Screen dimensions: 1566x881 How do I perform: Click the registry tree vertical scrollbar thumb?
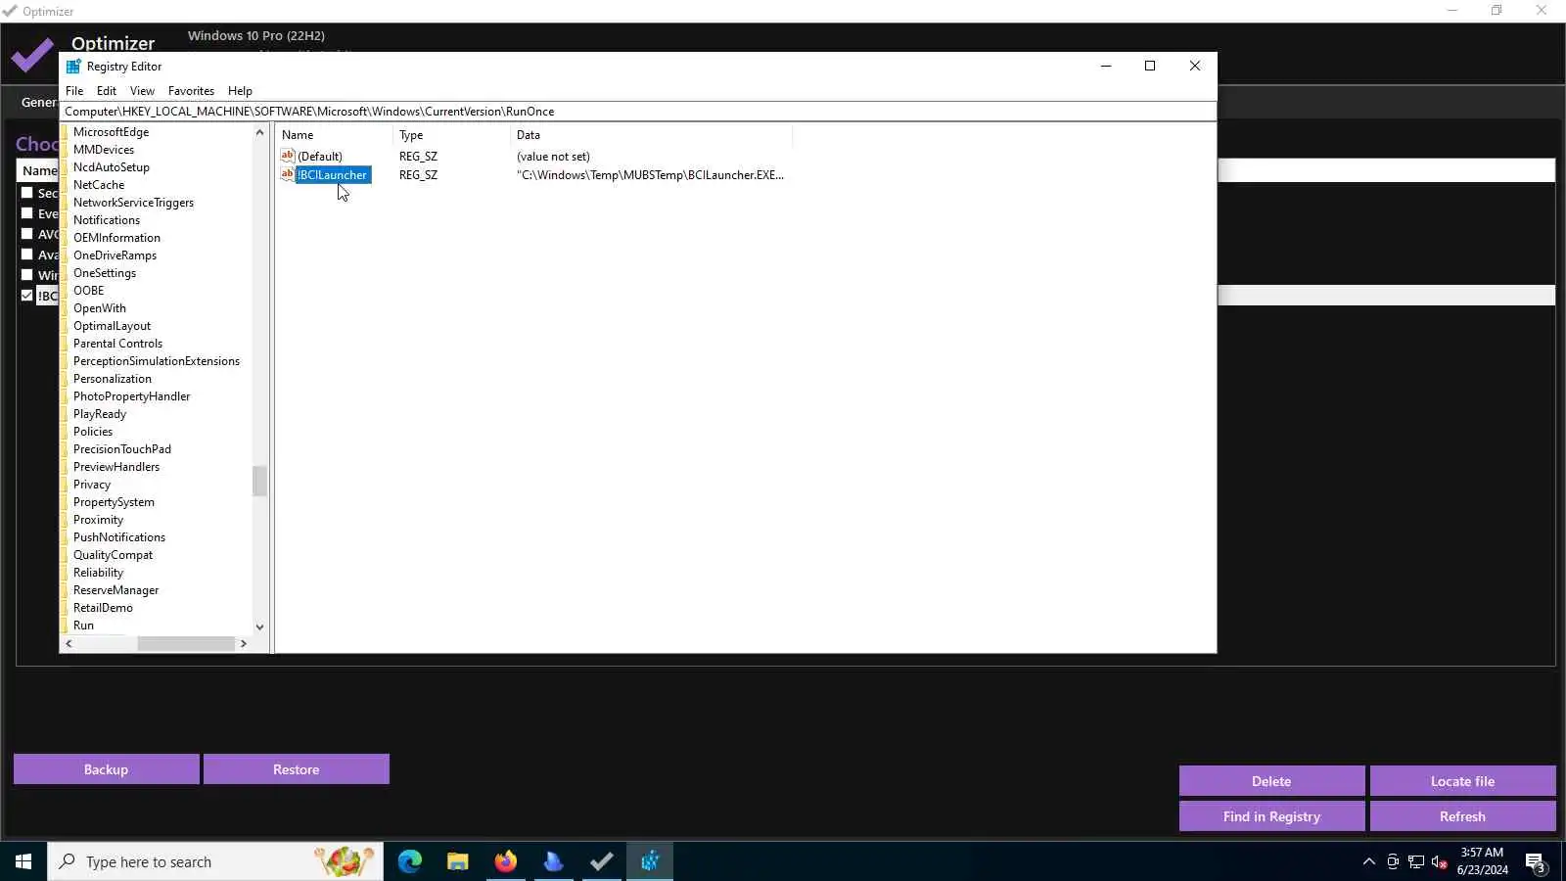click(259, 481)
